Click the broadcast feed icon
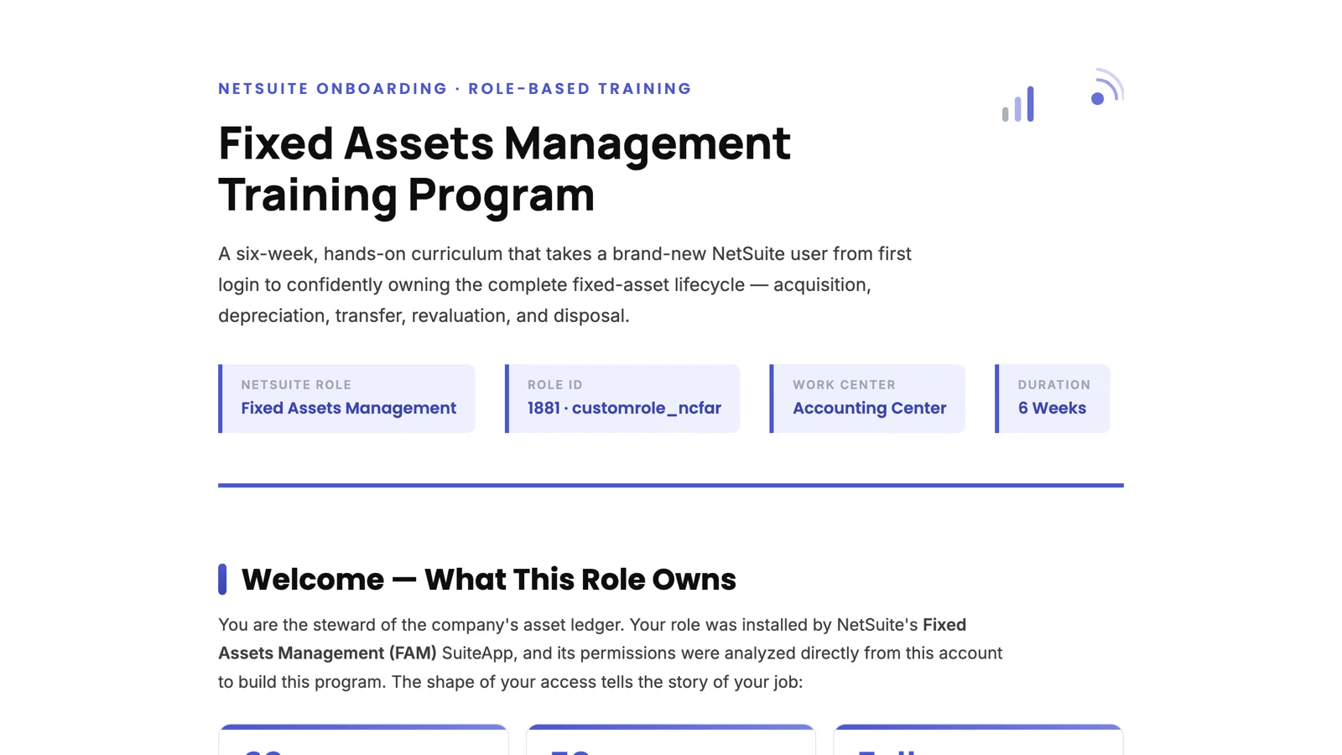 1106,87
